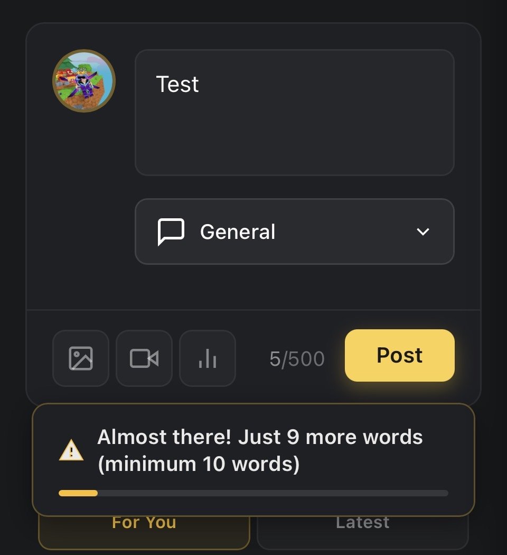
Task: Click the warning triangle in the alert
Action: [71, 451]
